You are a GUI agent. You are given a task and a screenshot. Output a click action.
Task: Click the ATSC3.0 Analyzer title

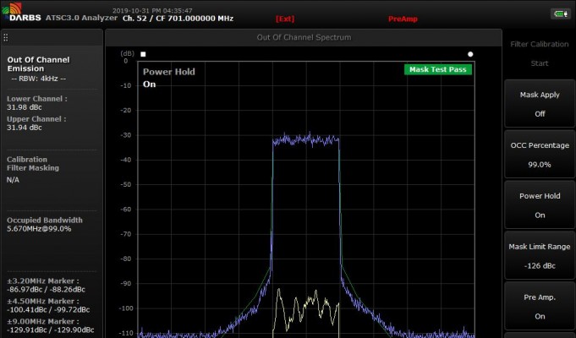pos(81,18)
